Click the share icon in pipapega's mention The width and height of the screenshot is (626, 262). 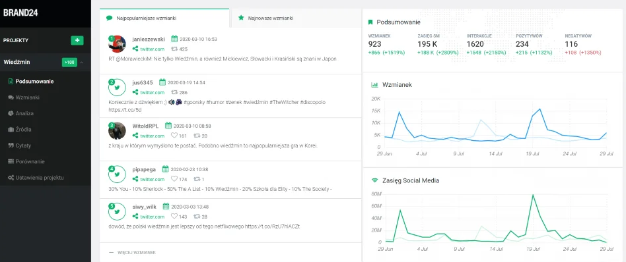click(x=135, y=179)
